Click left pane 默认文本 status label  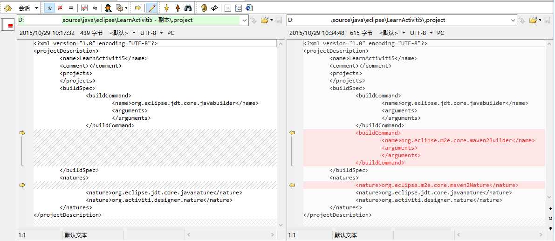tap(76, 235)
